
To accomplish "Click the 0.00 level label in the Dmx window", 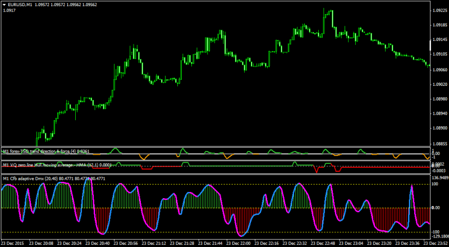I will tap(436, 208).
